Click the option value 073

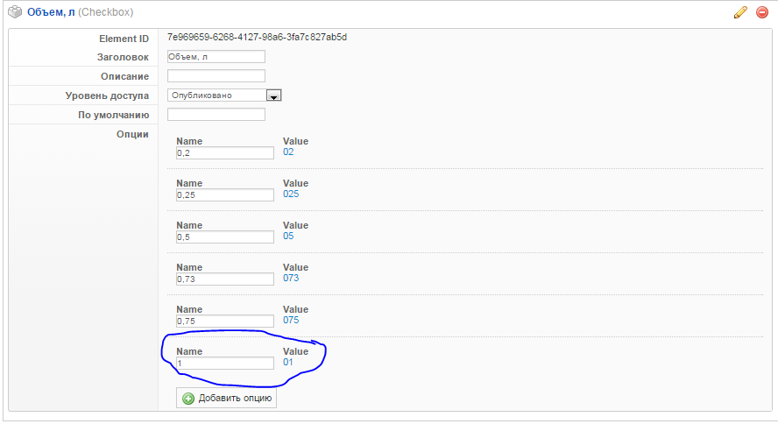pos(291,279)
